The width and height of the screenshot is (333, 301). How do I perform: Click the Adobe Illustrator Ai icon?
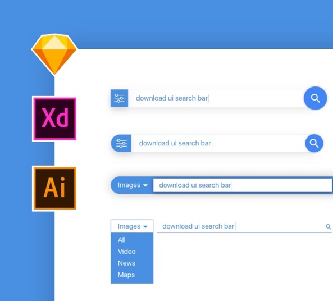(x=54, y=189)
